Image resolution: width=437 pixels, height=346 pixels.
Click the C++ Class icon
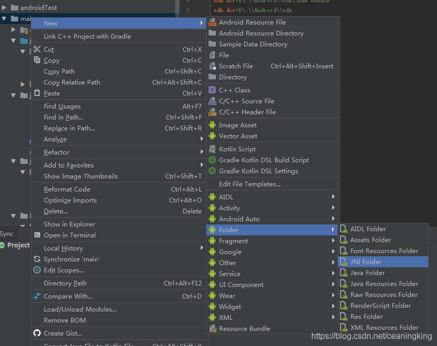click(x=212, y=90)
